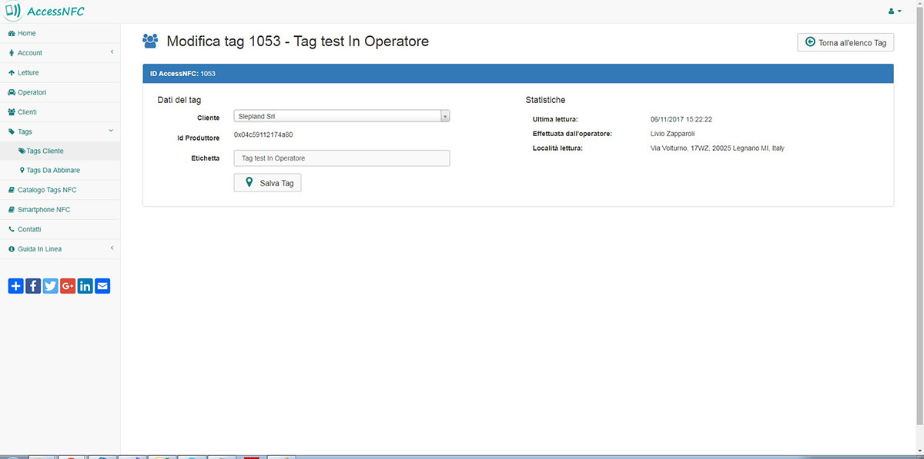Click the blue plus share icon
The width and height of the screenshot is (924, 459).
pos(15,286)
